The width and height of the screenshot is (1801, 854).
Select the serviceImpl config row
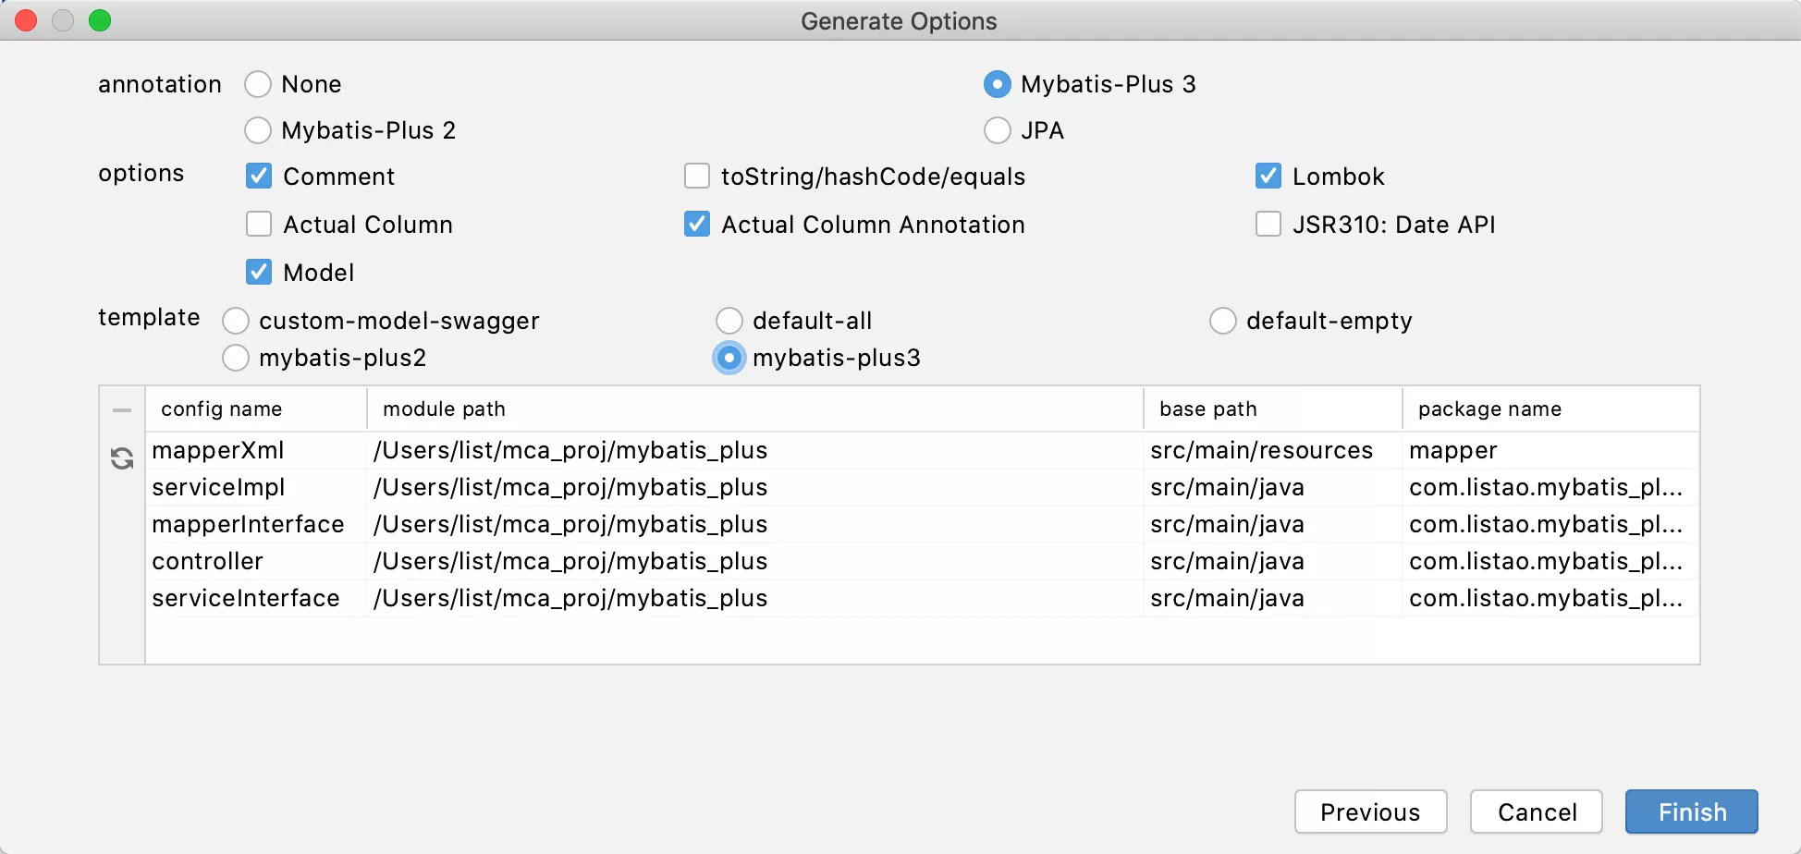pos(922,487)
